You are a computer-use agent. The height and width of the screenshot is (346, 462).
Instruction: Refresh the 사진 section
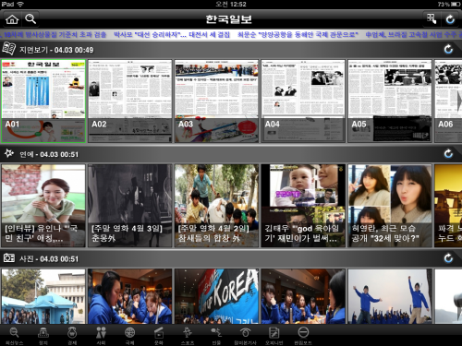[x=448, y=258]
